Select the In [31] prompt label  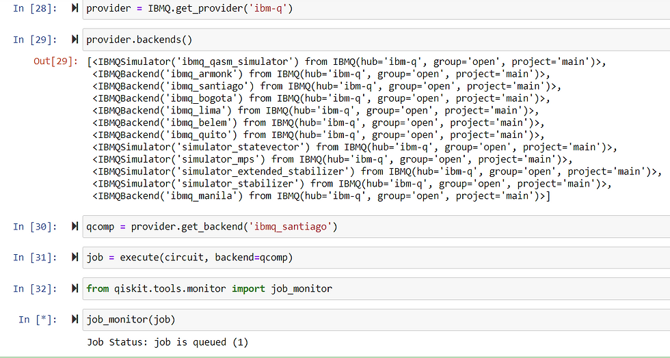[35, 257]
